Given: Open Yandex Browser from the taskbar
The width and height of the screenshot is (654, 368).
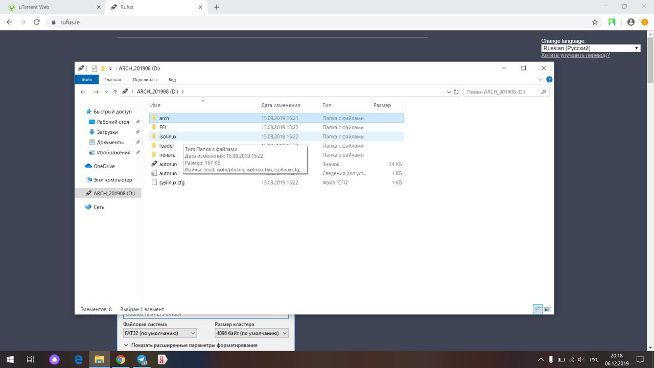Looking at the screenshot, I should [x=162, y=359].
